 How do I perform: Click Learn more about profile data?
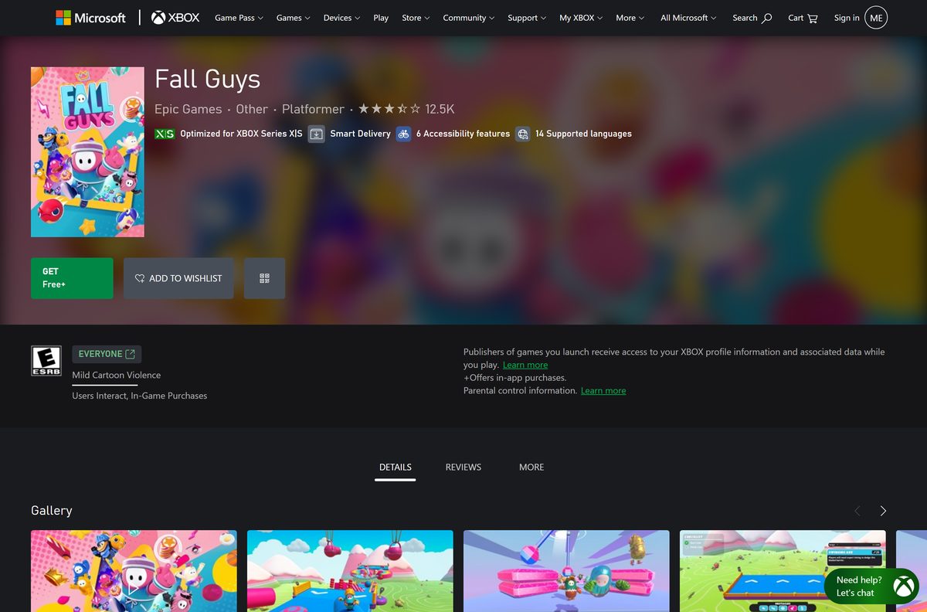[525, 365]
